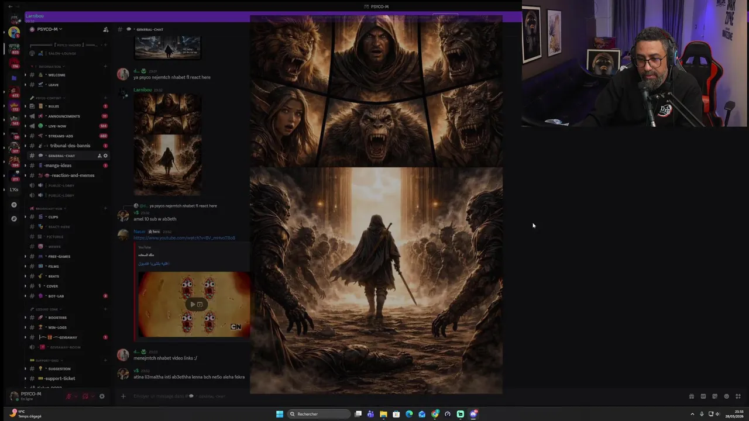Open the server icon with 833 badge
This screenshot has height=421, width=749.
(x=14, y=48)
